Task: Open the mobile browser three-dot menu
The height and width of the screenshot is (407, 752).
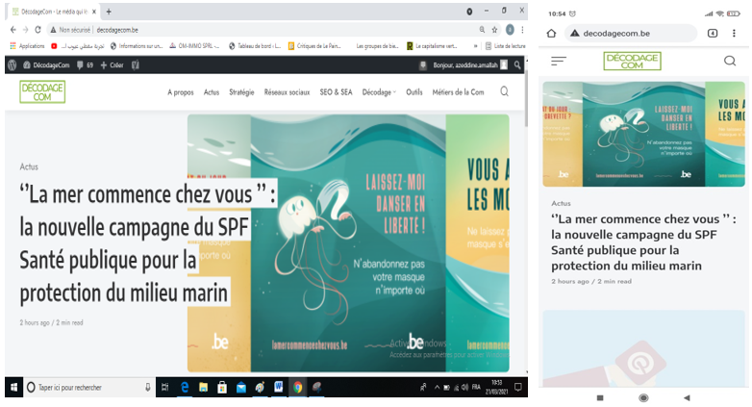Action: (x=734, y=33)
